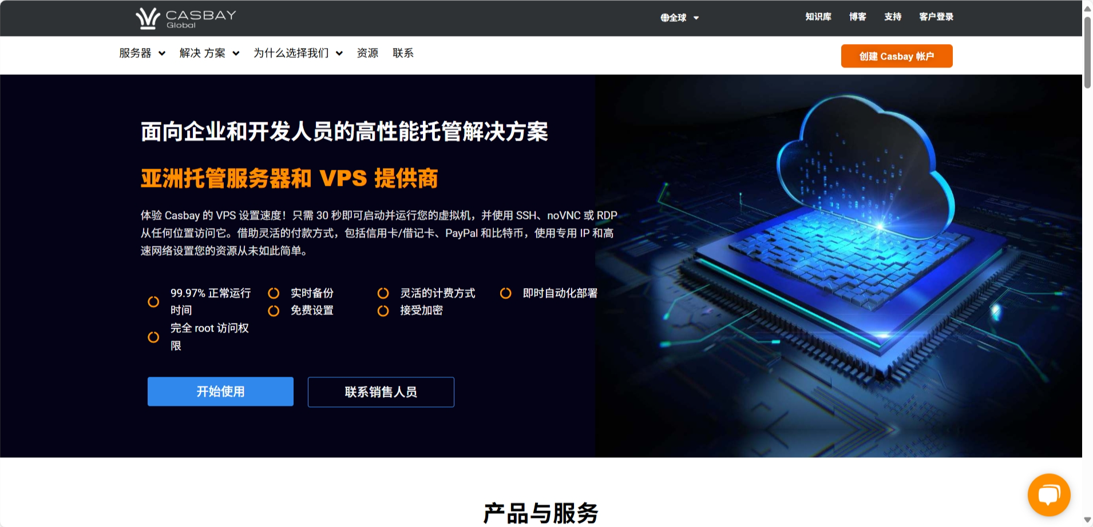Viewport: 1093px width, 527px height.
Task: Click the globe icon next to 全球
Action: click(664, 18)
